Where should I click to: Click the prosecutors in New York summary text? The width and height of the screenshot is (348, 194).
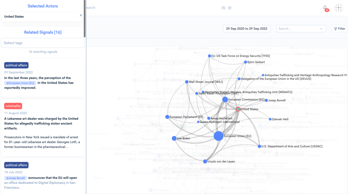click(x=42, y=142)
